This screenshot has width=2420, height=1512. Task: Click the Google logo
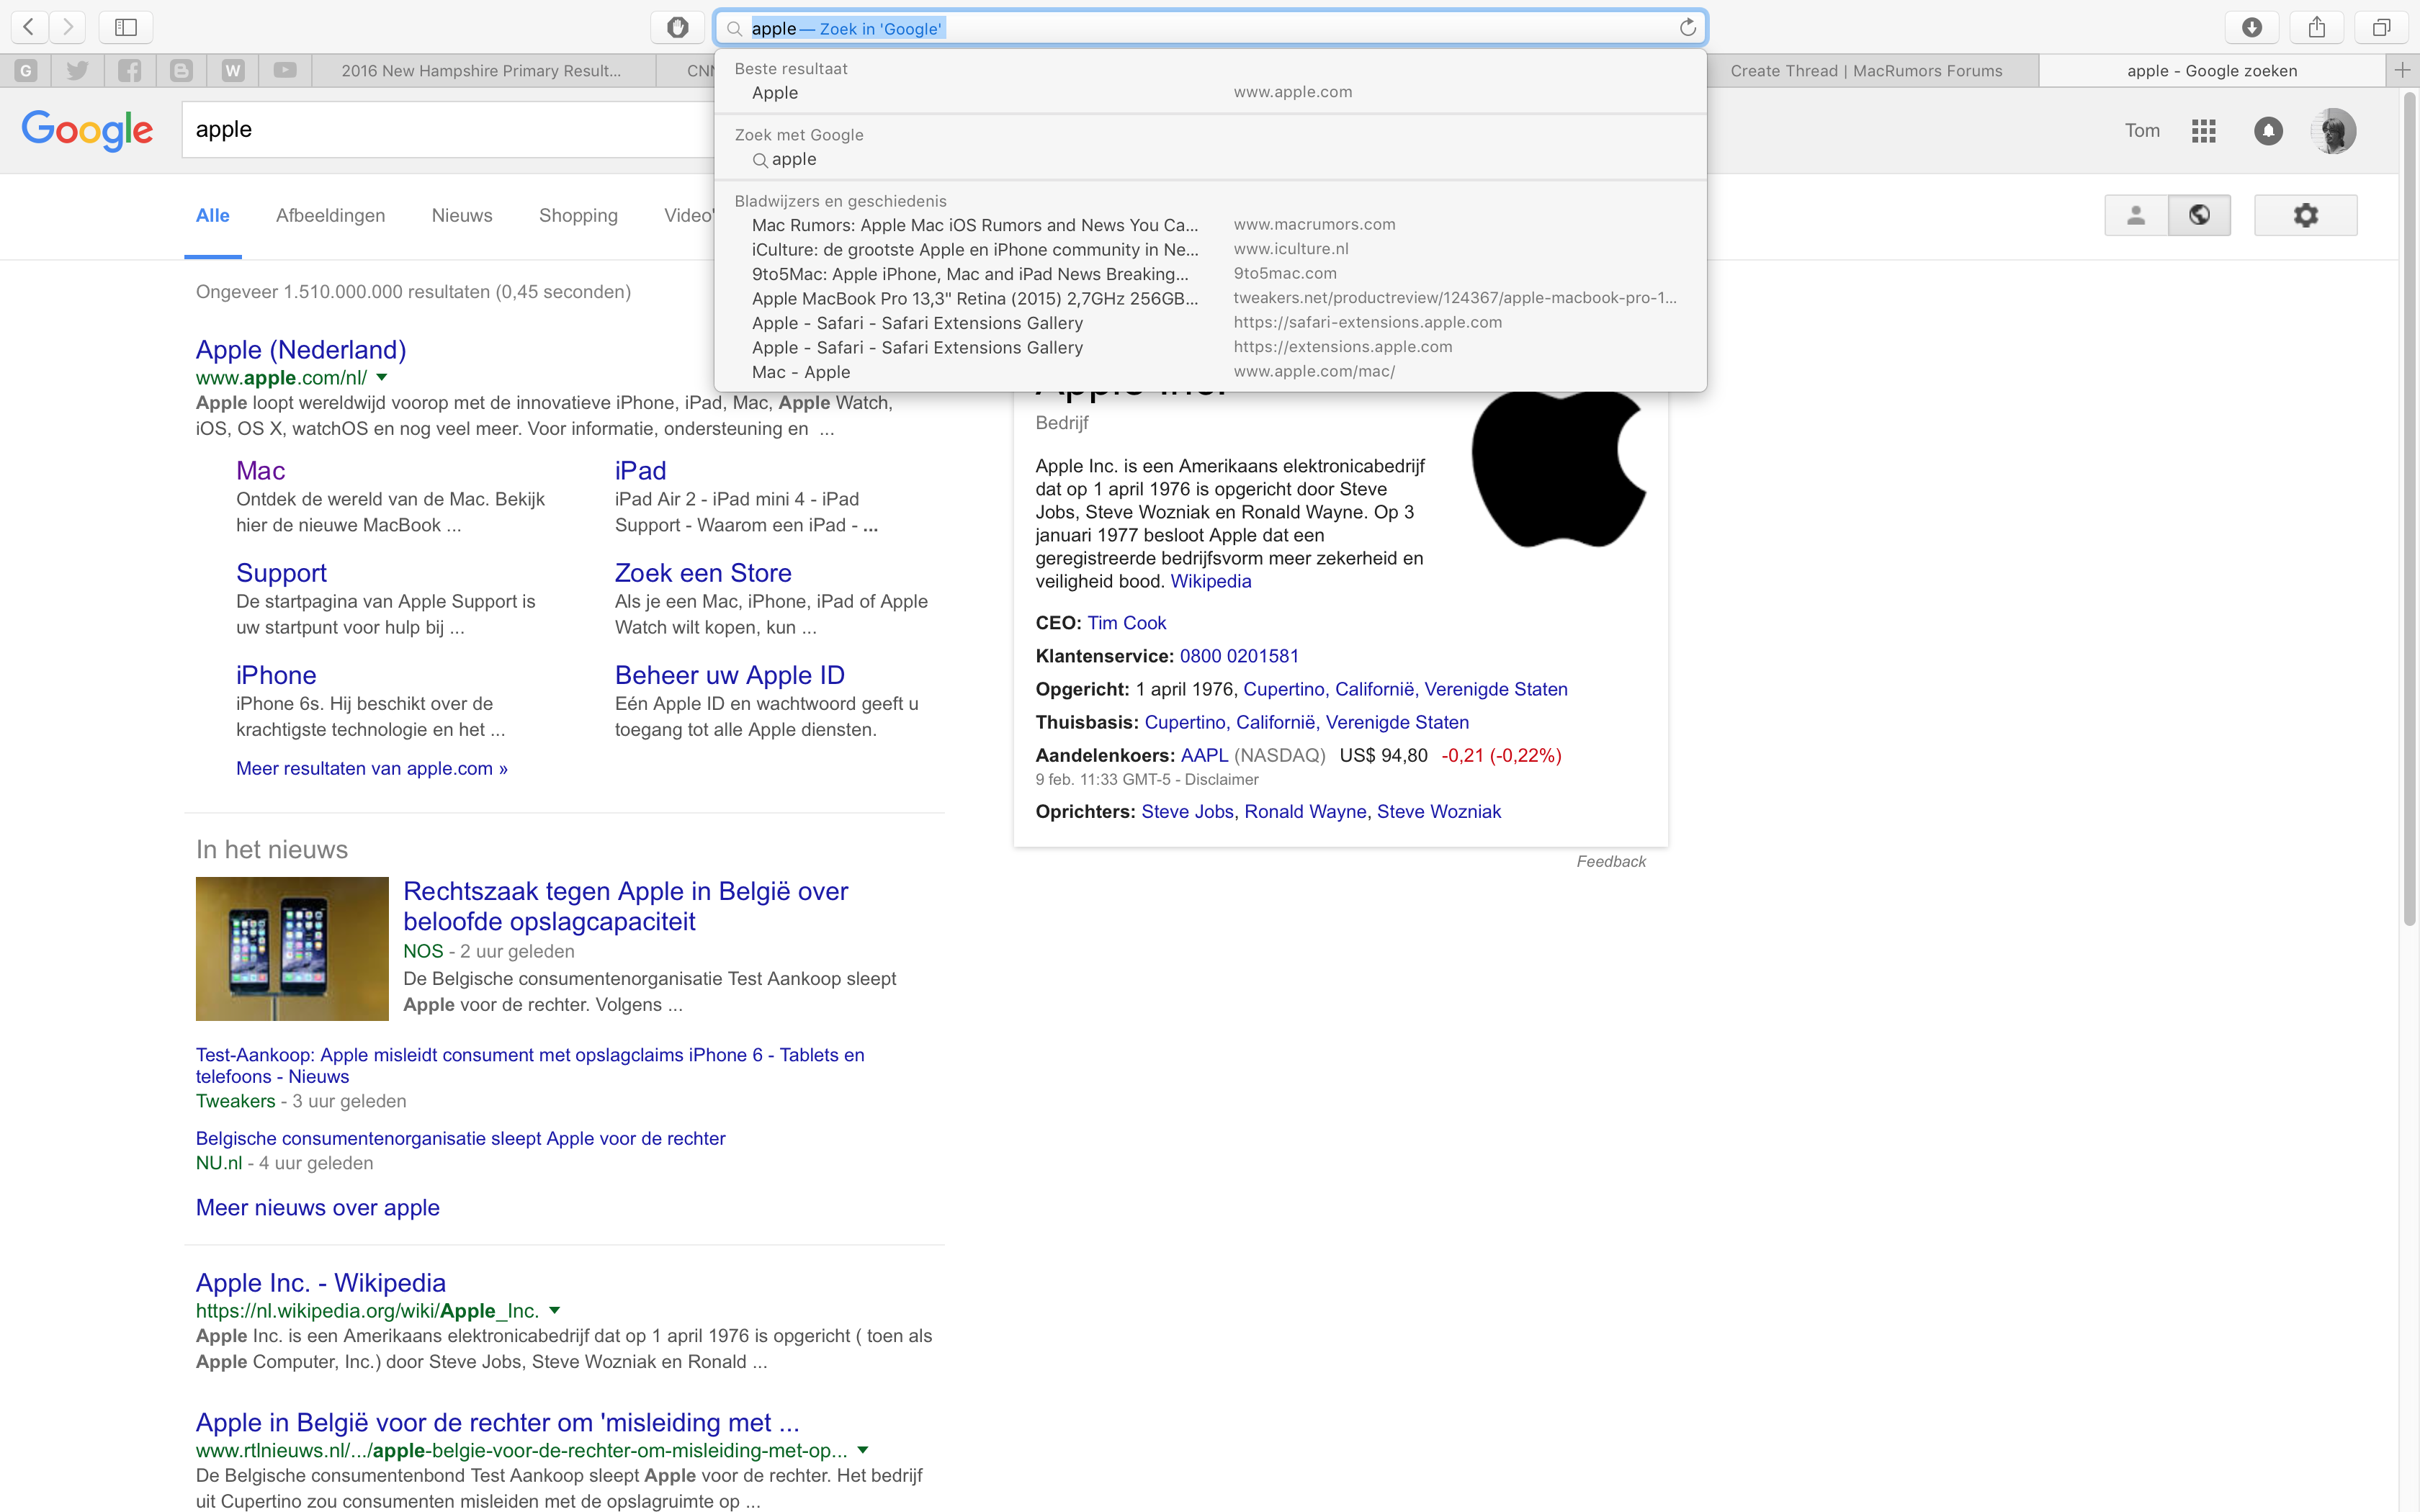[x=87, y=130]
